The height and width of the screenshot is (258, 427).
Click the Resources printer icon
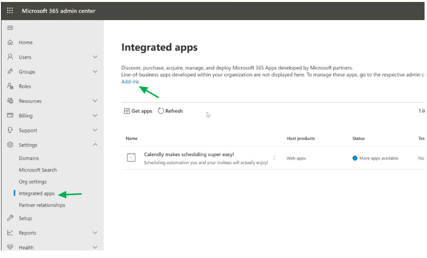[10, 101]
